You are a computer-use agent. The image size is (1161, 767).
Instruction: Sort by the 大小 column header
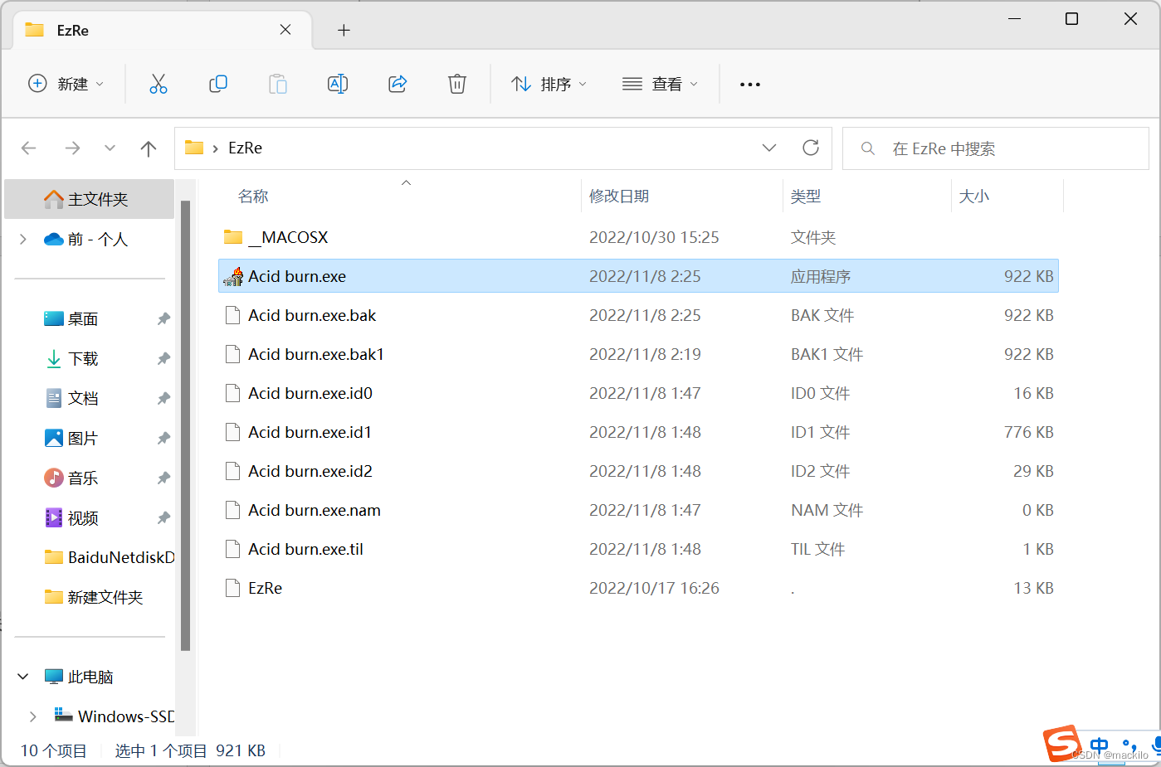tap(974, 197)
